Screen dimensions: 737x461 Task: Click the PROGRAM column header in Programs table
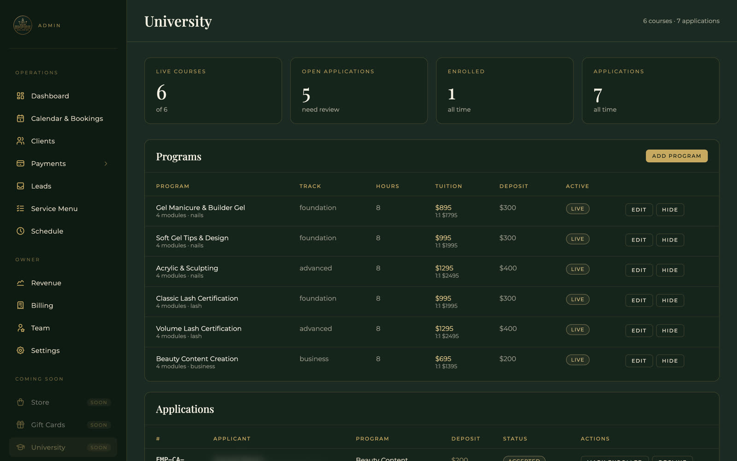(x=173, y=186)
